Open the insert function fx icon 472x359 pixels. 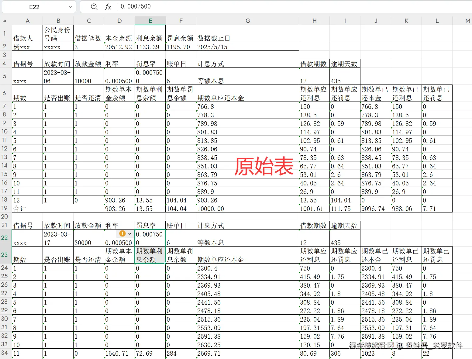point(108,7)
